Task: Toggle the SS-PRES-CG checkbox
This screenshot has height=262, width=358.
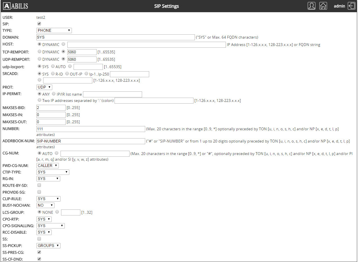Action: [39, 252]
